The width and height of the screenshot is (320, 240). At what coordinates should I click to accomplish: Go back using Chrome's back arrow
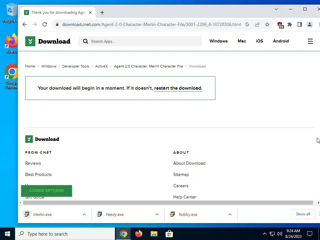click(x=25, y=24)
